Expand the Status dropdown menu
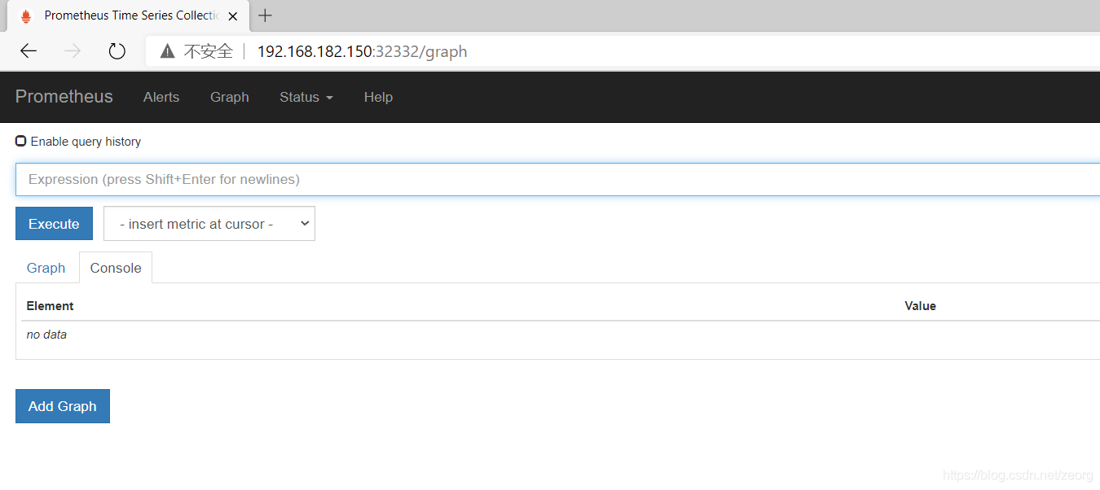The image size is (1100, 490). 306,97
